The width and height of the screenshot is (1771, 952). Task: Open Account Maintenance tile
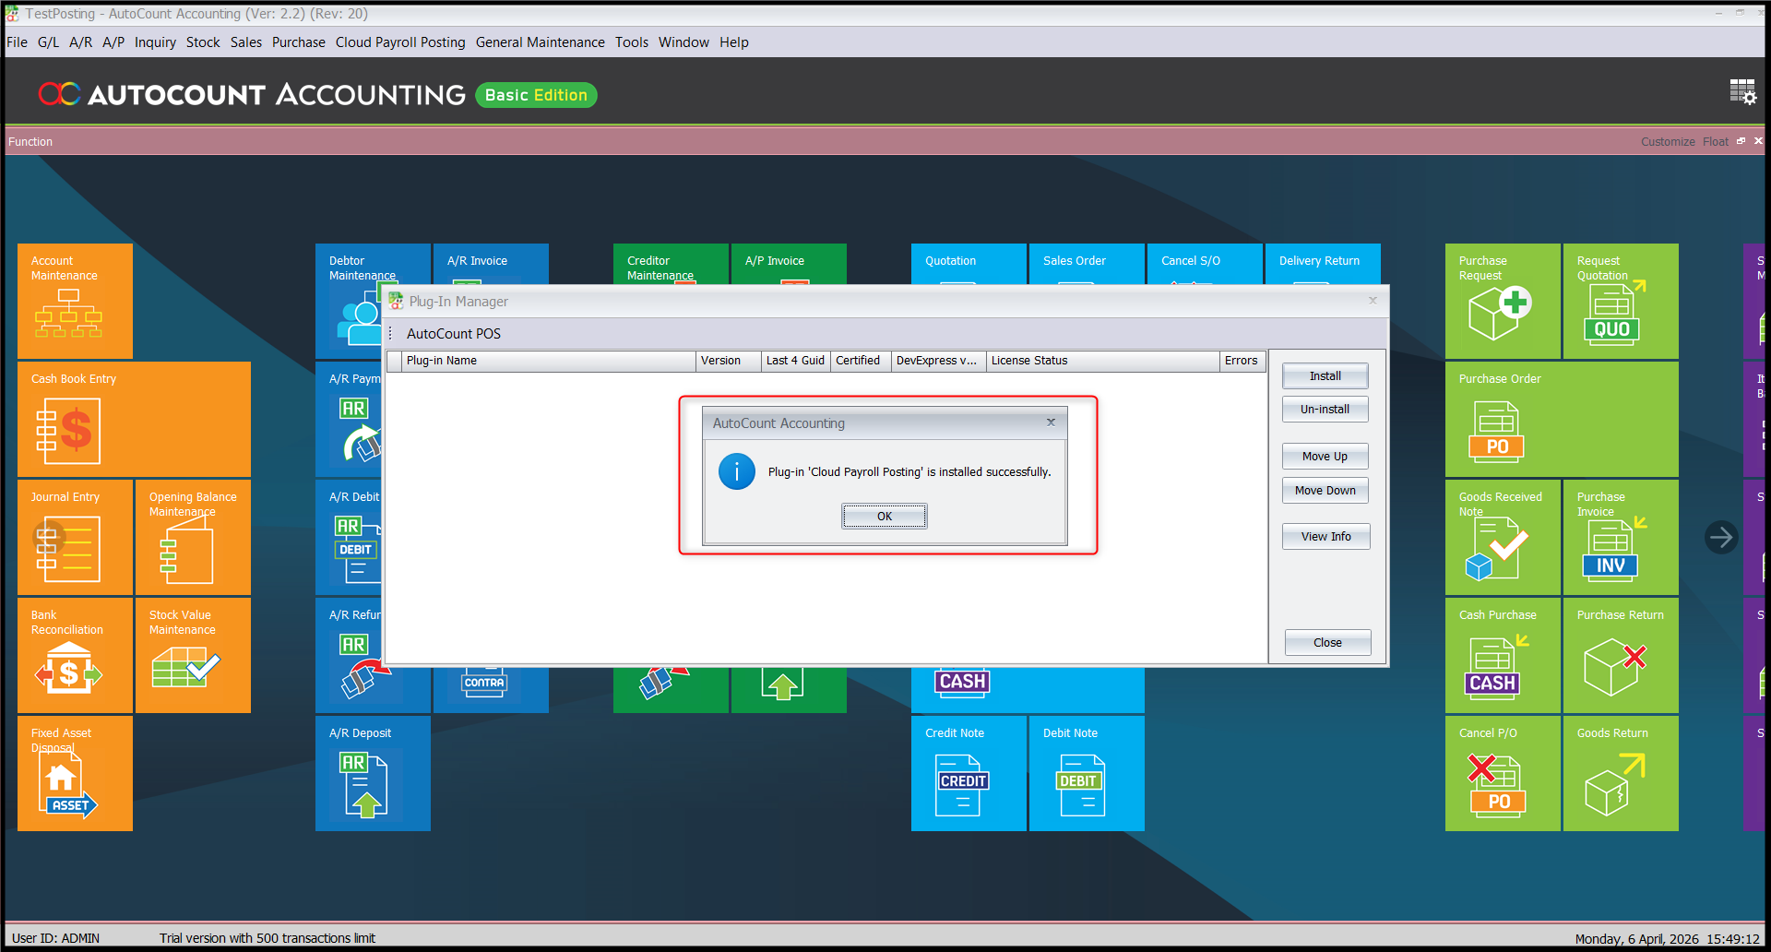point(75,301)
